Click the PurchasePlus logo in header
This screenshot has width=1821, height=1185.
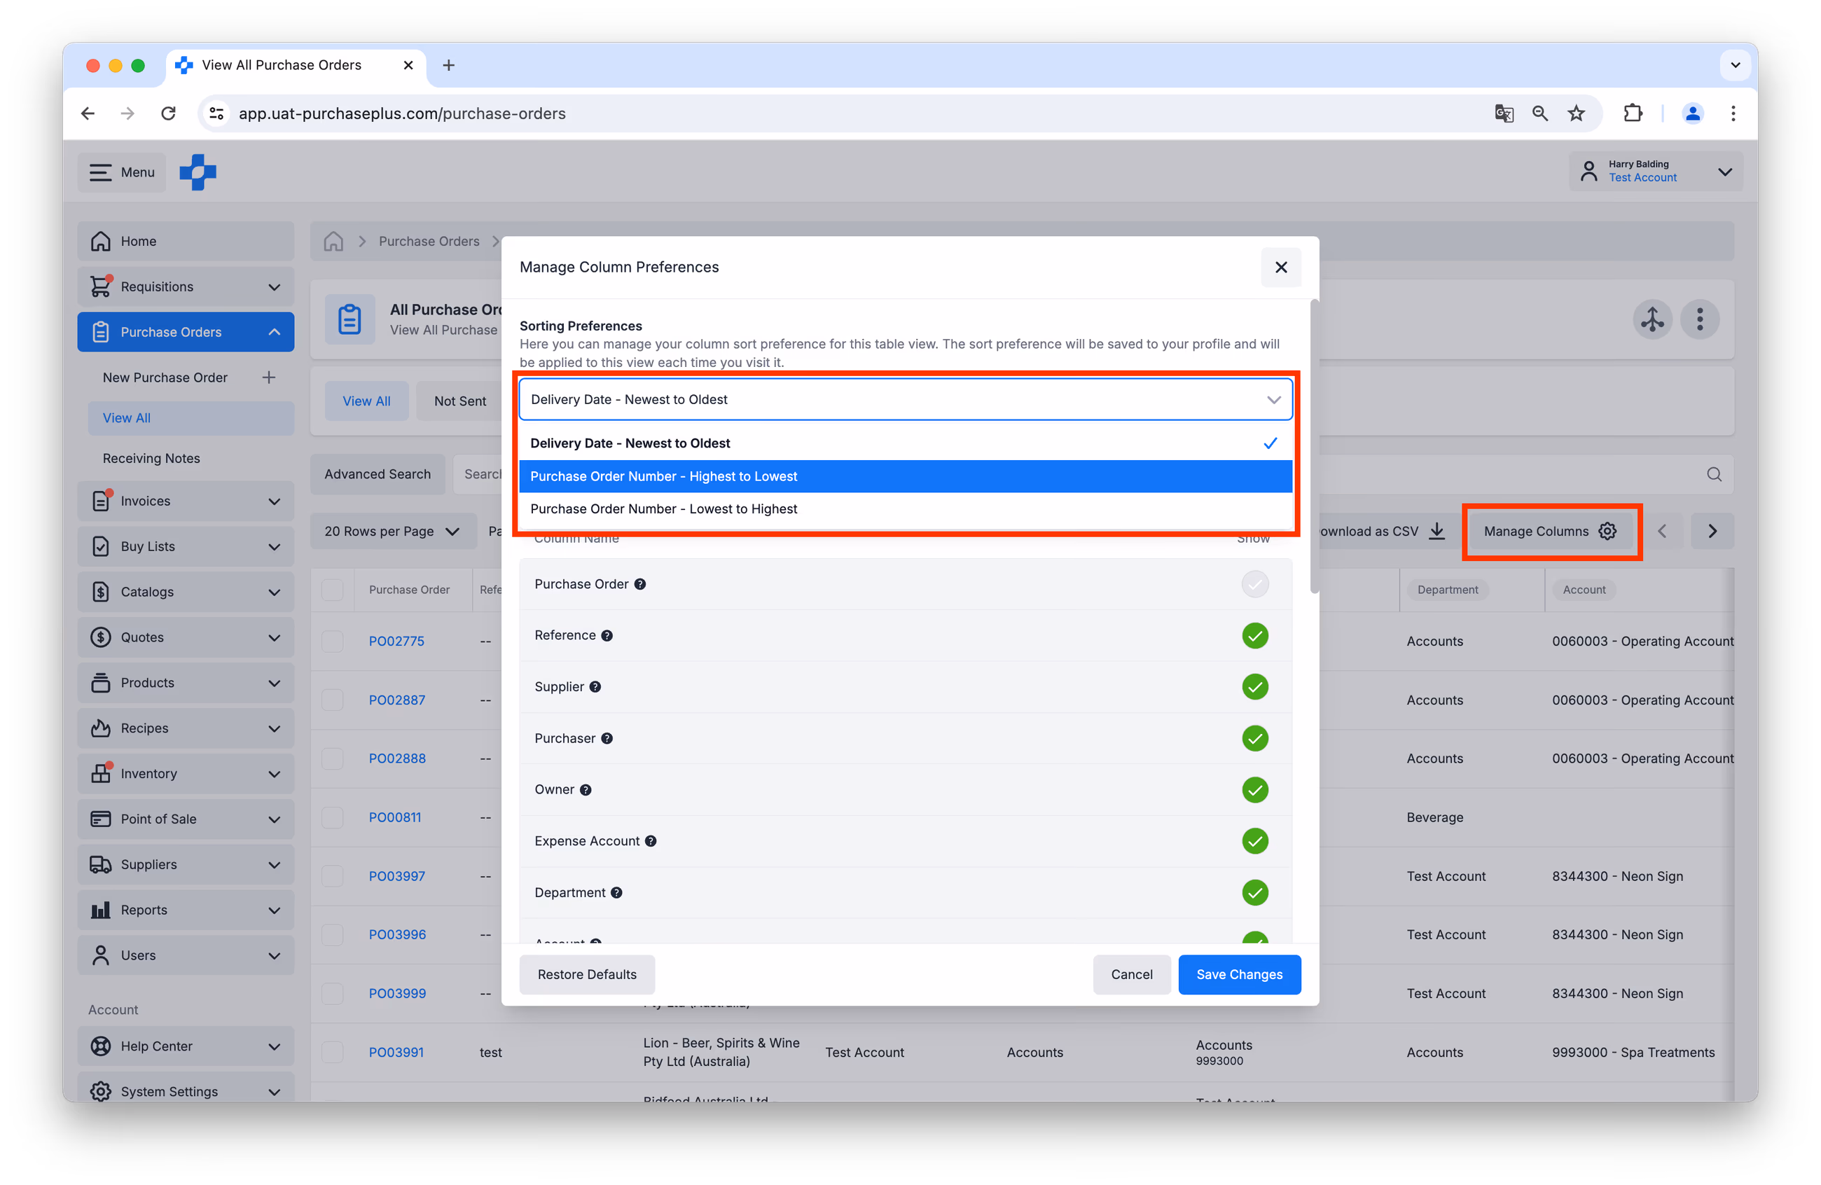(198, 172)
